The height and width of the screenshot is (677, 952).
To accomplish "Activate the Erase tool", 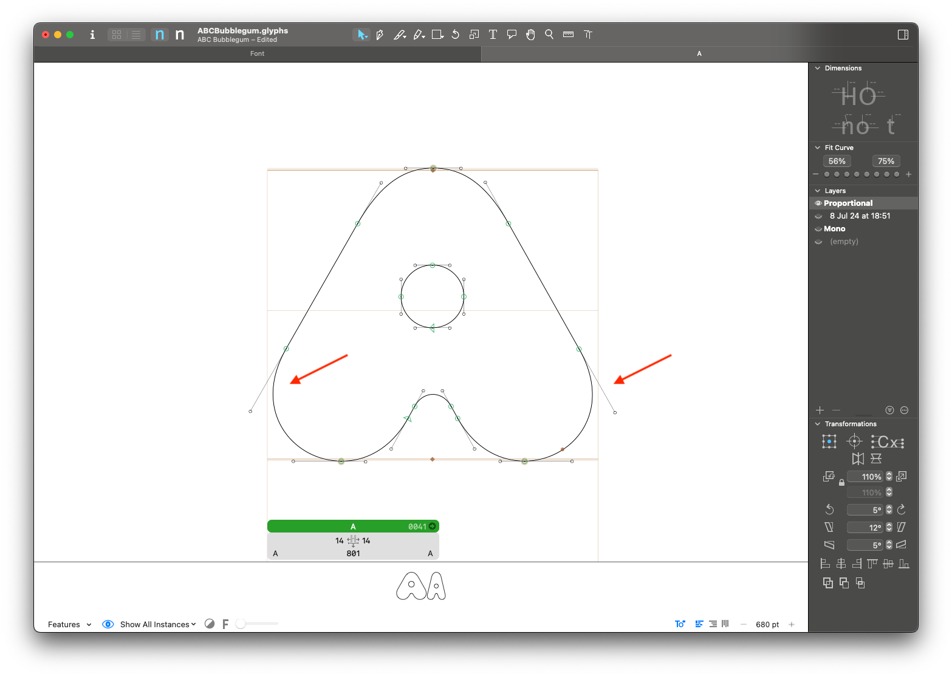I will pos(418,35).
